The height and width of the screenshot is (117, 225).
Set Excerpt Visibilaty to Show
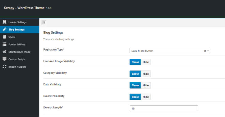[135, 97]
